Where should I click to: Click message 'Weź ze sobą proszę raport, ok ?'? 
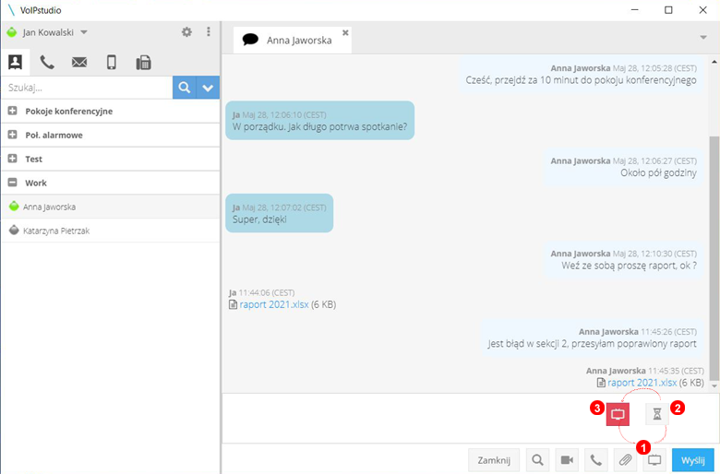click(x=623, y=260)
